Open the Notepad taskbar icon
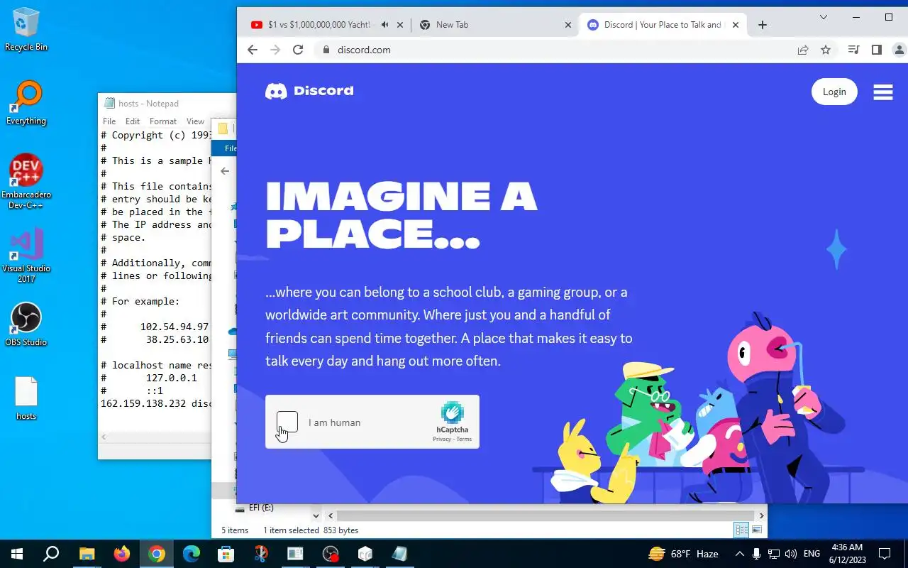The width and height of the screenshot is (908, 568). click(x=399, y=554)
